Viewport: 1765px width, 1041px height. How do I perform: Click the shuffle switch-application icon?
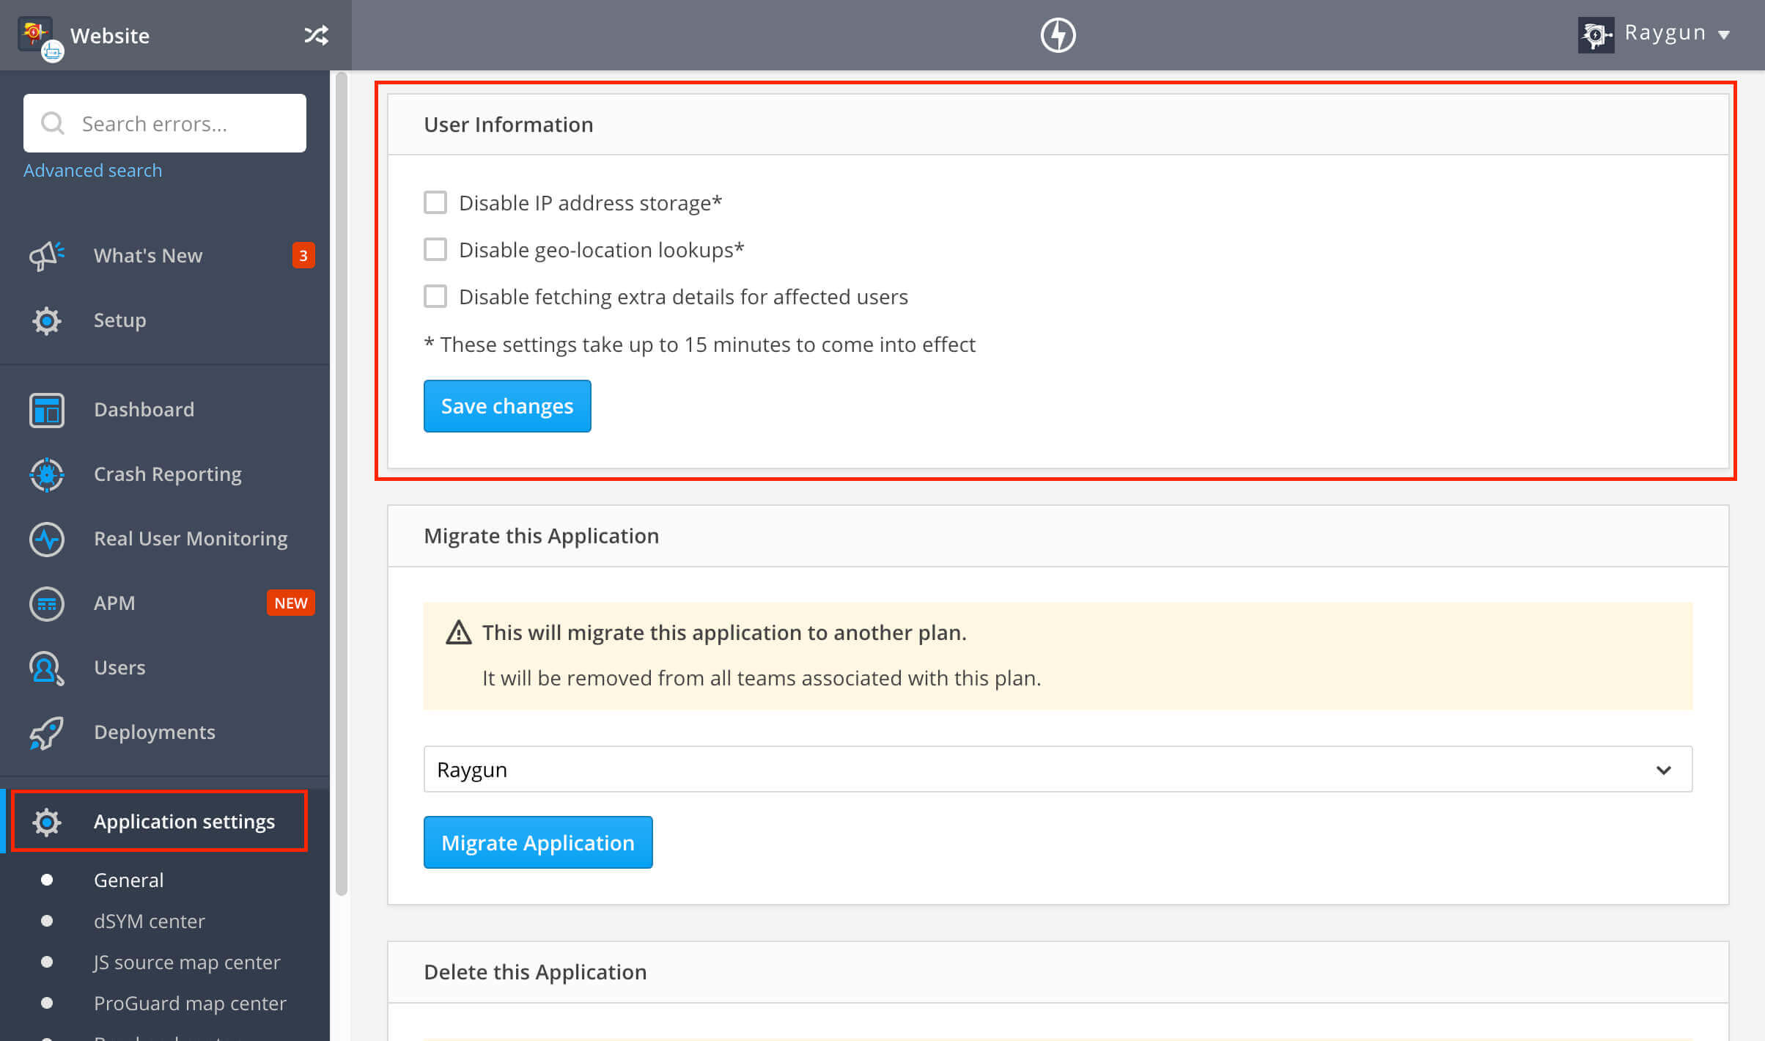coord(316,34)
